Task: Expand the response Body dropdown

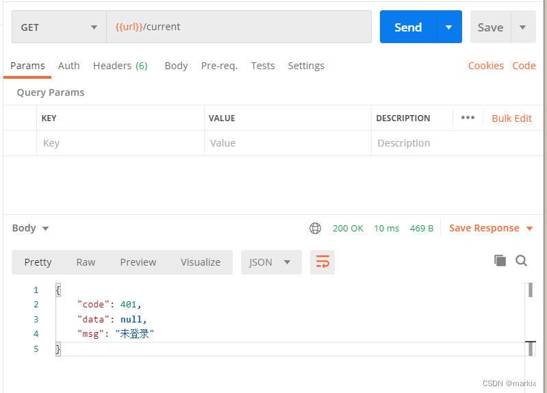Action: click(x=30, y=228)
